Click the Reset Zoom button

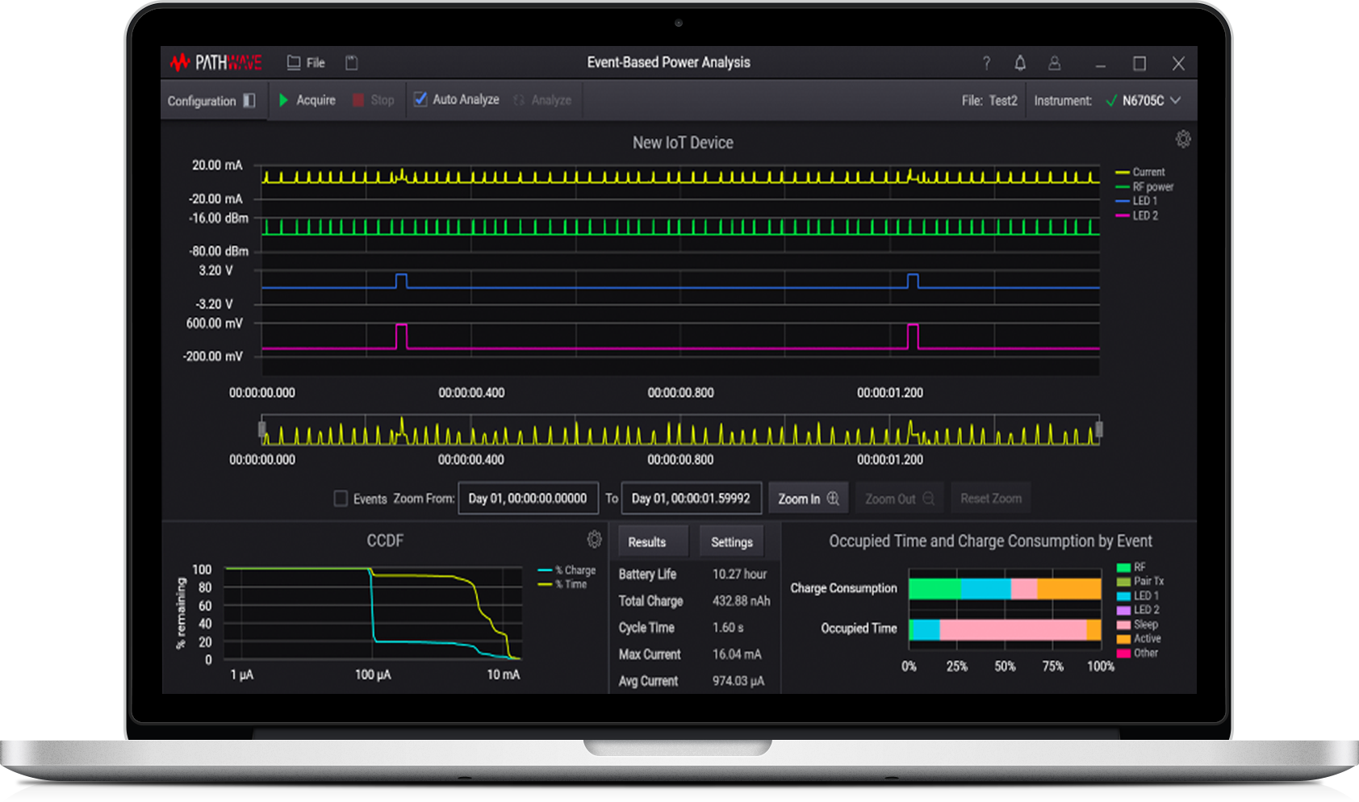click(x=990, y=499)
